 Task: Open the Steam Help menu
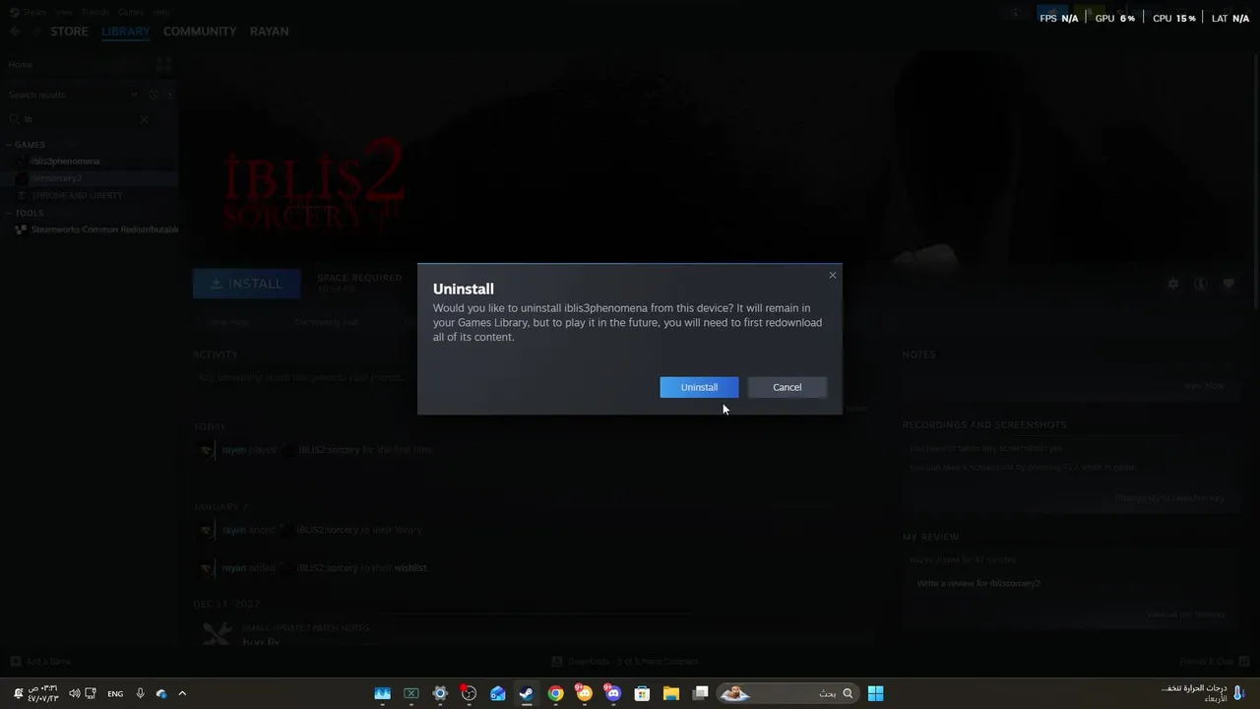point(161,12)
